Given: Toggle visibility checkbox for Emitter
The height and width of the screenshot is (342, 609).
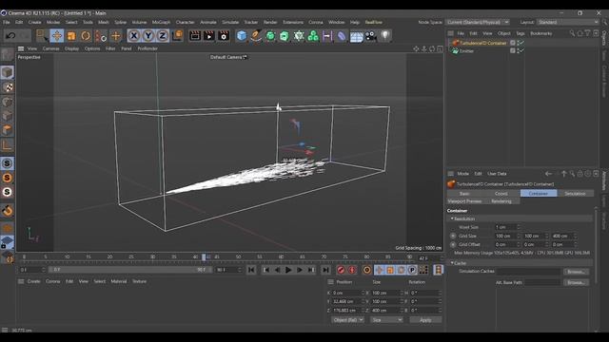Looking at the screenshot, I should 513,50.
